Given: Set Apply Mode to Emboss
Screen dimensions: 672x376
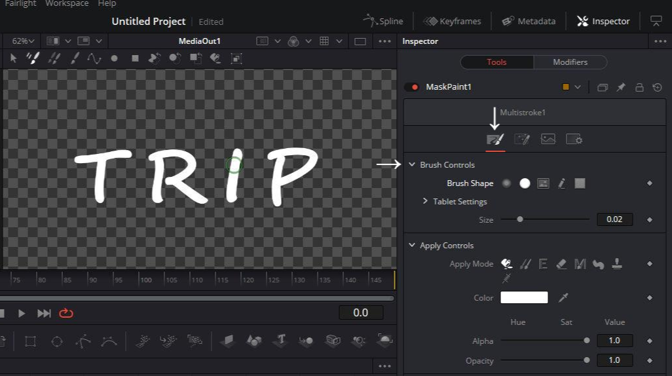Looking at the screenshot, I should coord(543,264).
